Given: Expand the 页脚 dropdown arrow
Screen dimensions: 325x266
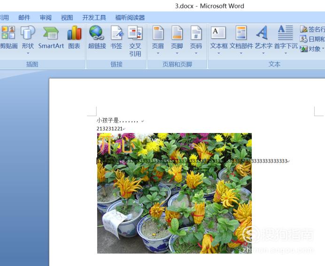Looking at the screenshot, I should pos(177,53).
